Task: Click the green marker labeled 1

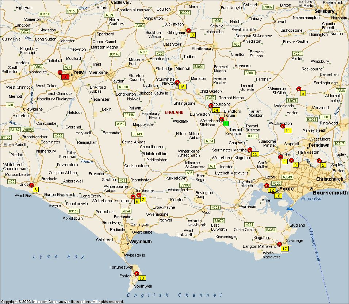Action: (226, 124)
